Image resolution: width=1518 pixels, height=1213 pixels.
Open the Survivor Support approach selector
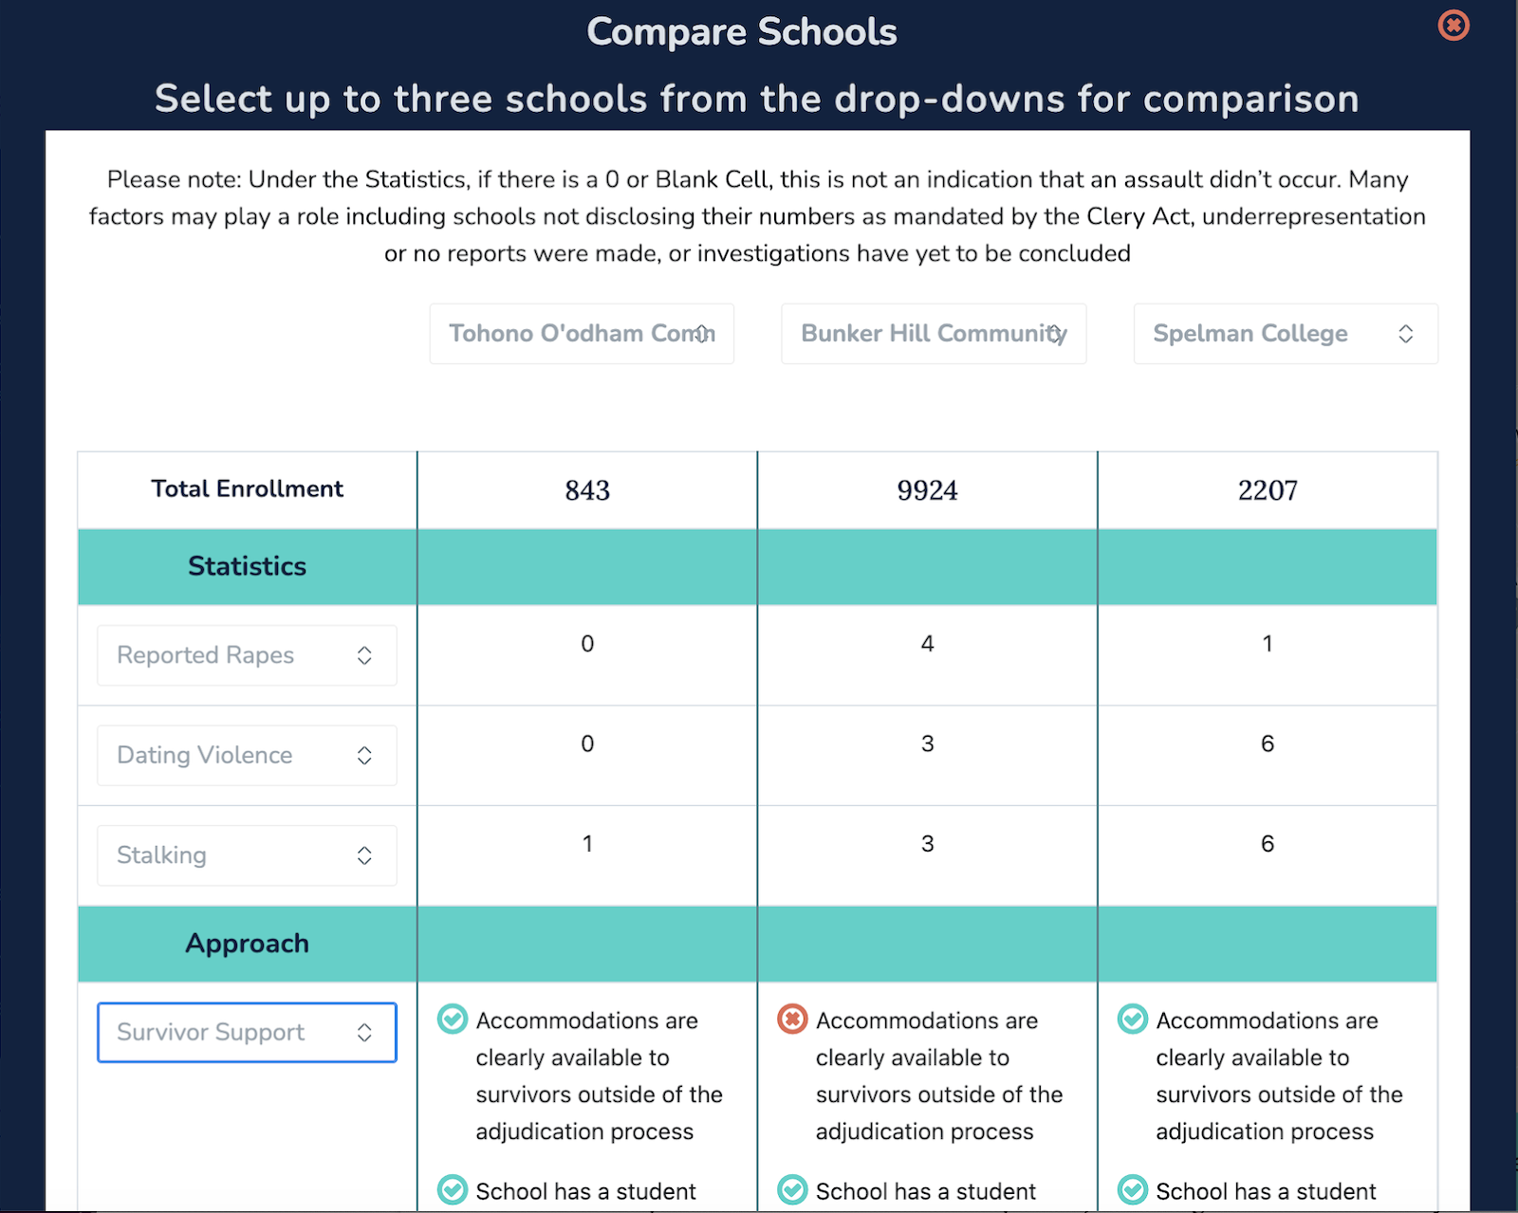coord(247,1033)
